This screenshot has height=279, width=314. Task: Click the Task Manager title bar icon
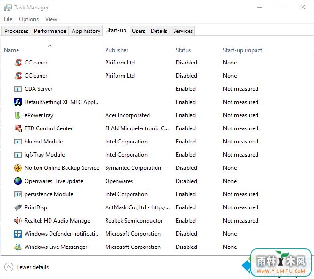pyautogui.click(x=8, y=8)
